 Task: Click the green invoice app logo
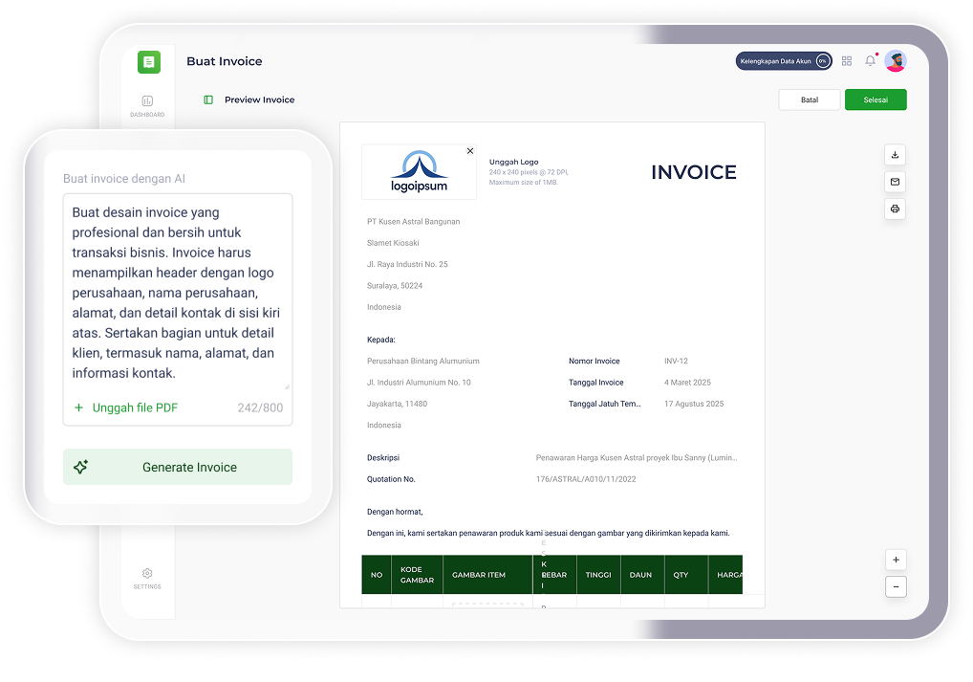tap(148, 62)
